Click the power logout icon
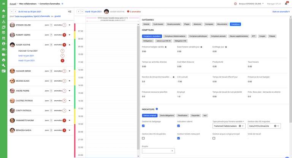The height and width of the screenshot is (158, 292). 235,4
